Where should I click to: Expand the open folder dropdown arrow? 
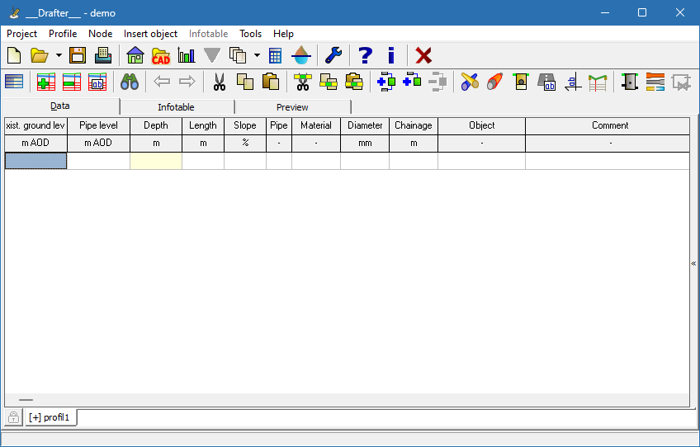pyautogui.click(x=59, y=56)
